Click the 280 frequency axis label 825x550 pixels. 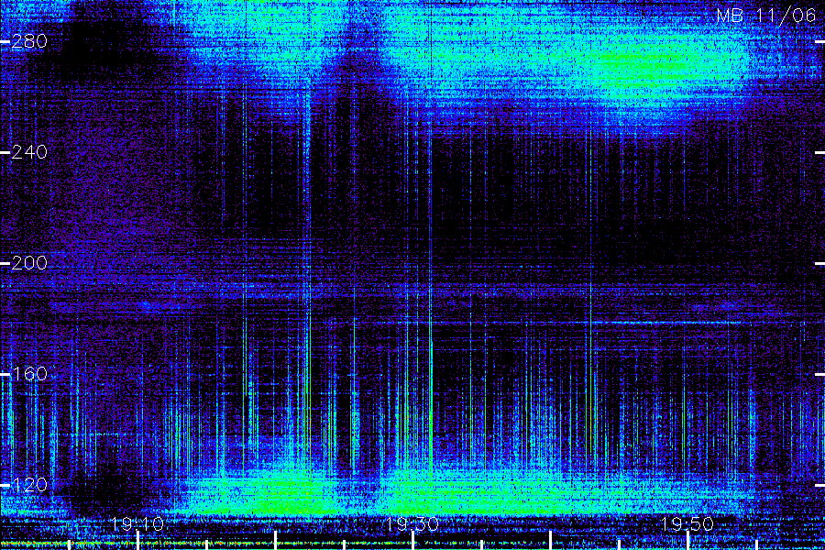point(29,41)
